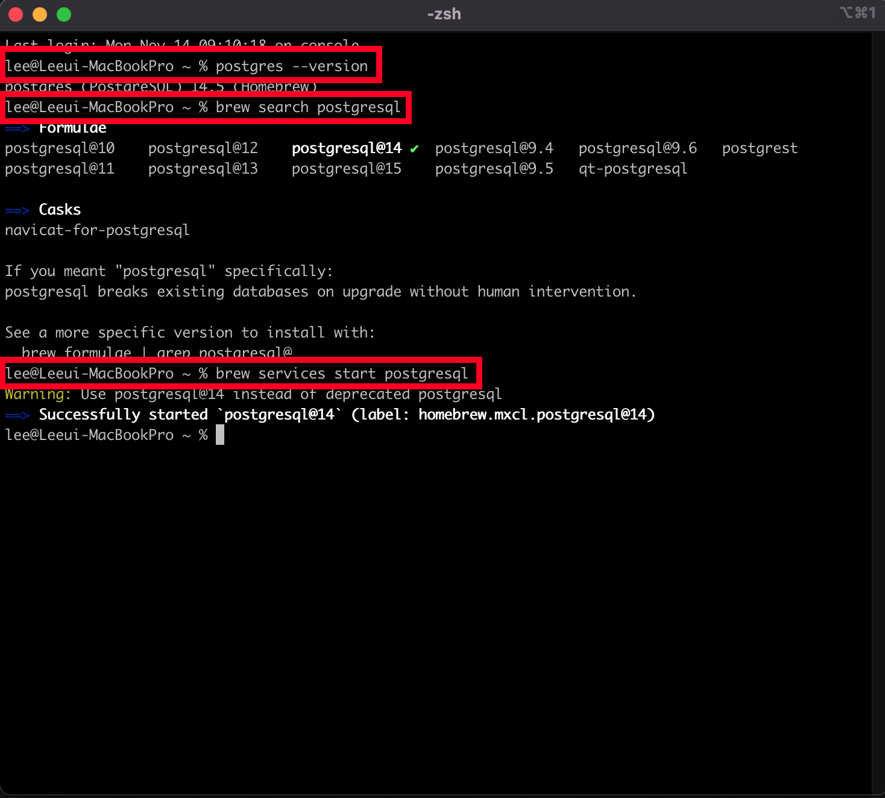Image resolution: width=885 pixels, height=798 pixels.
Task: Click the brew search postgresql command text
Action: (308, 107)
